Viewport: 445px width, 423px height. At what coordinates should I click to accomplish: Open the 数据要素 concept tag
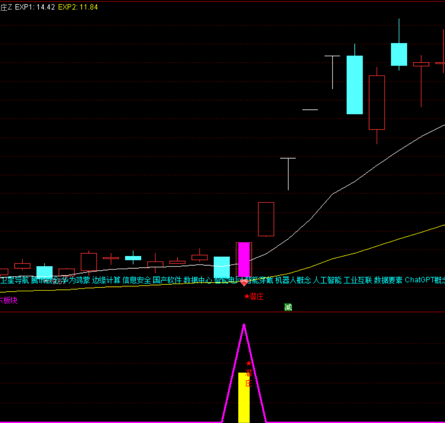point(388,280)
